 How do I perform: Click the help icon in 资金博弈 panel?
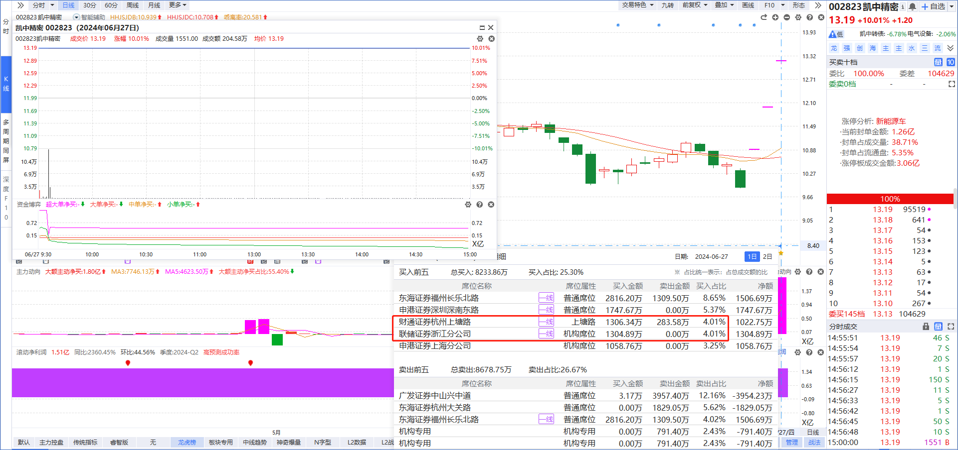(x=479, y=205)
